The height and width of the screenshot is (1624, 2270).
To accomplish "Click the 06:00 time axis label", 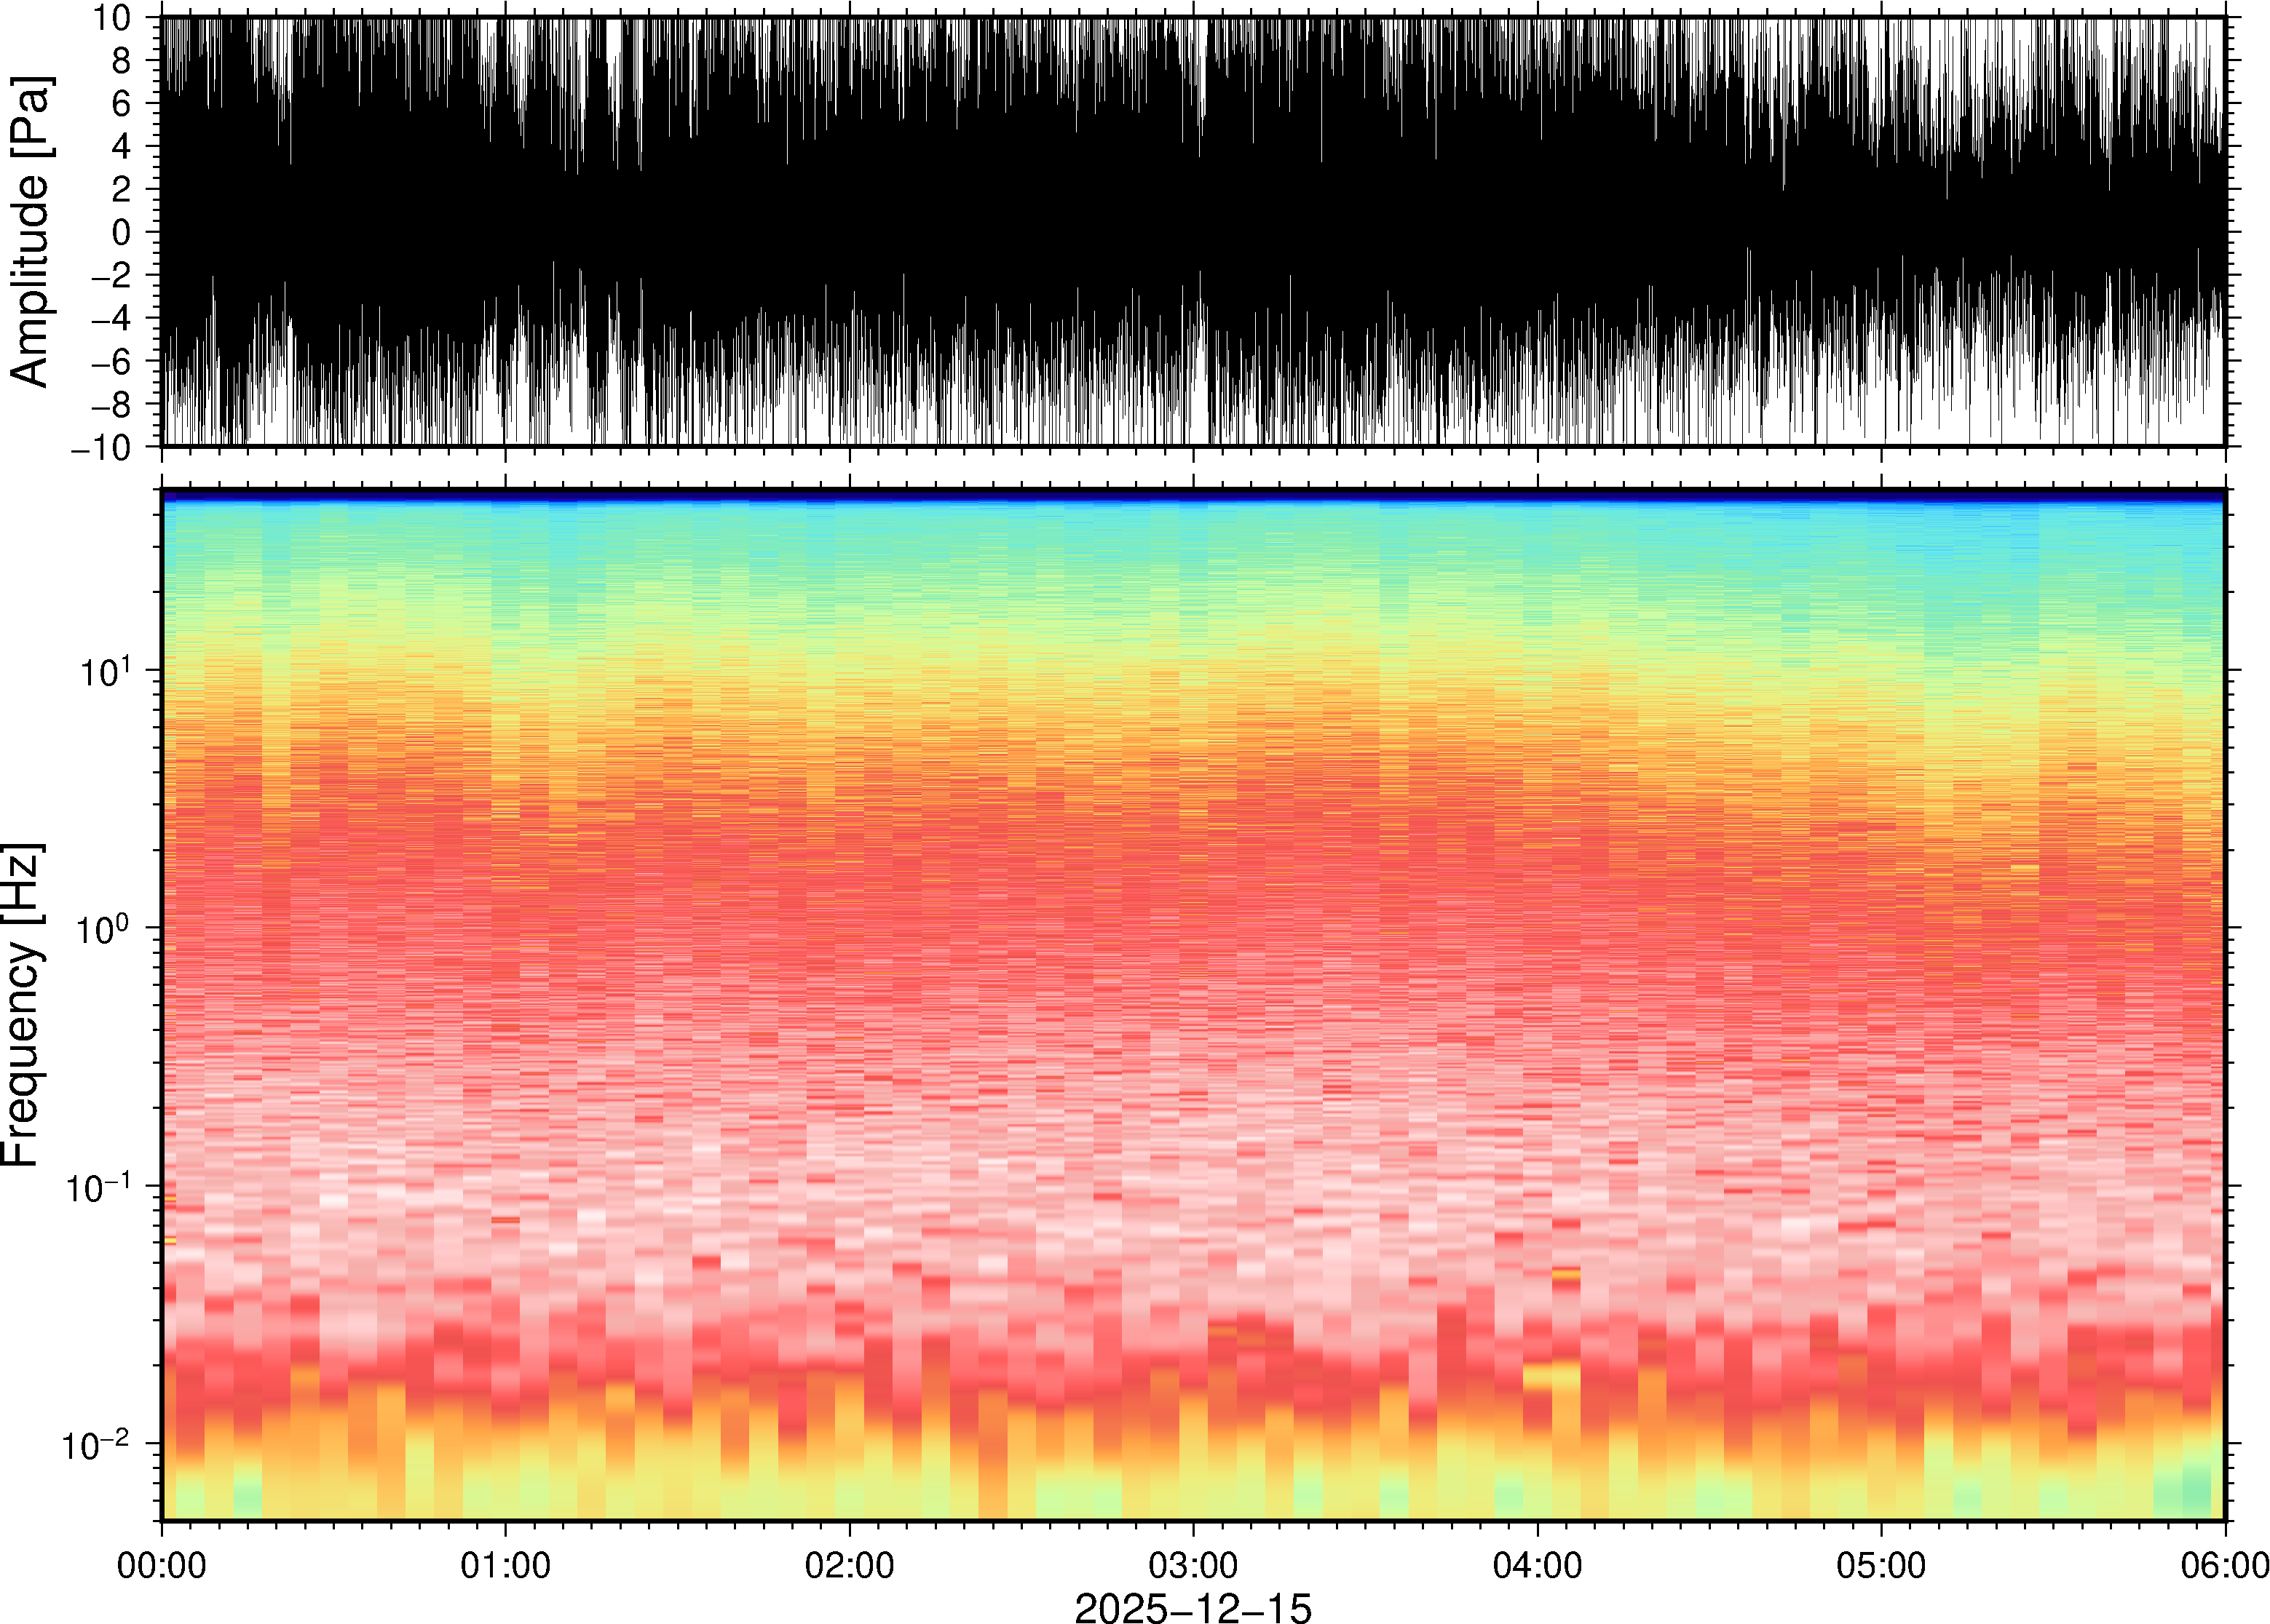I will pos(2224,1565).
